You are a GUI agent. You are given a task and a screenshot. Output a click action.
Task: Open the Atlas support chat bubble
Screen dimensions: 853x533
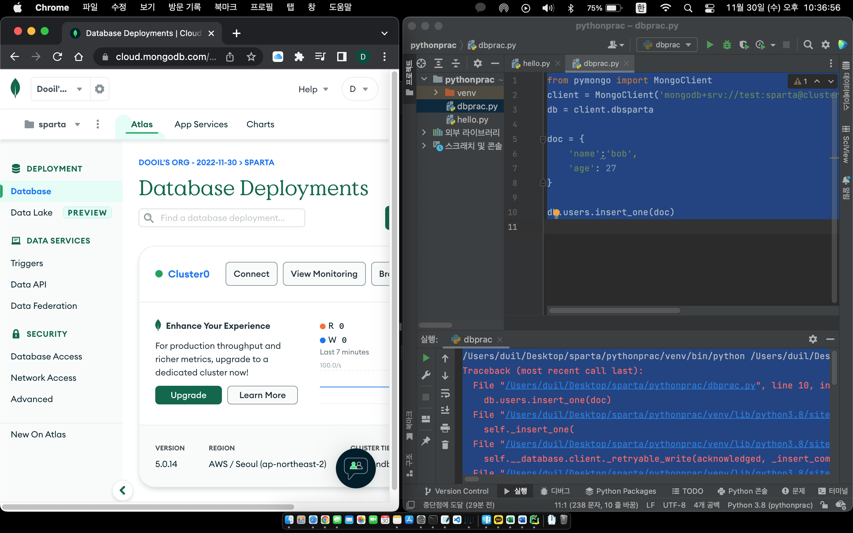pyautogui.click(x=355, y=468)
